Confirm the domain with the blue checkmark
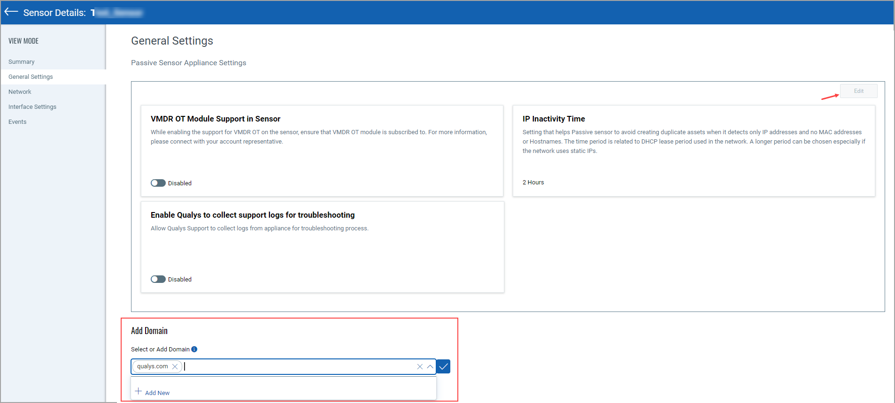895x403 pixels. tap(443, 366)
